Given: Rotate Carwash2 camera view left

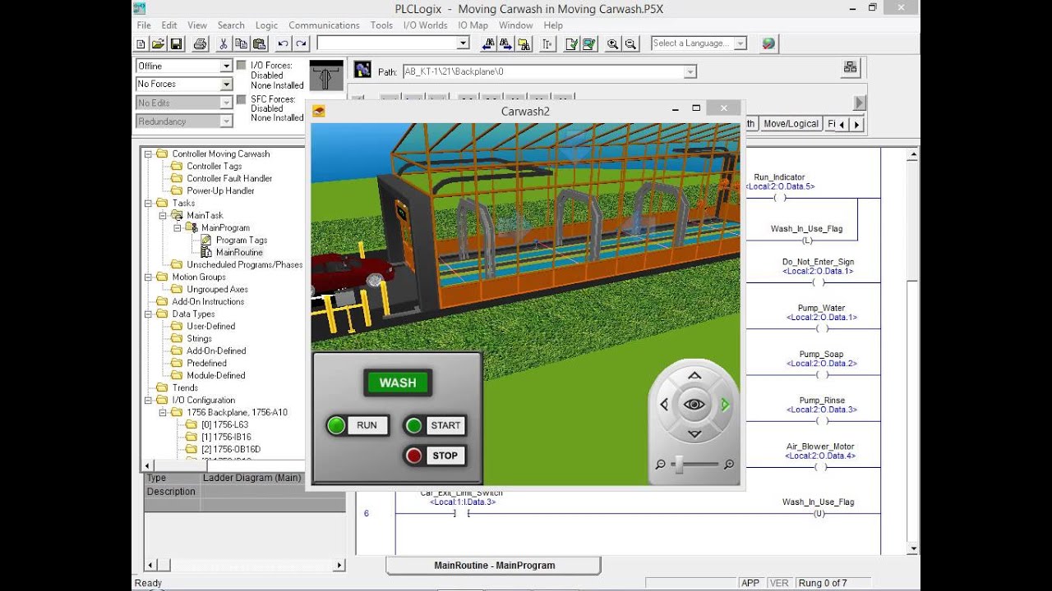Looking at the screenshot, I should [664, 404].
